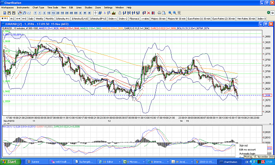Select the line chart type icon

[29, 13]
